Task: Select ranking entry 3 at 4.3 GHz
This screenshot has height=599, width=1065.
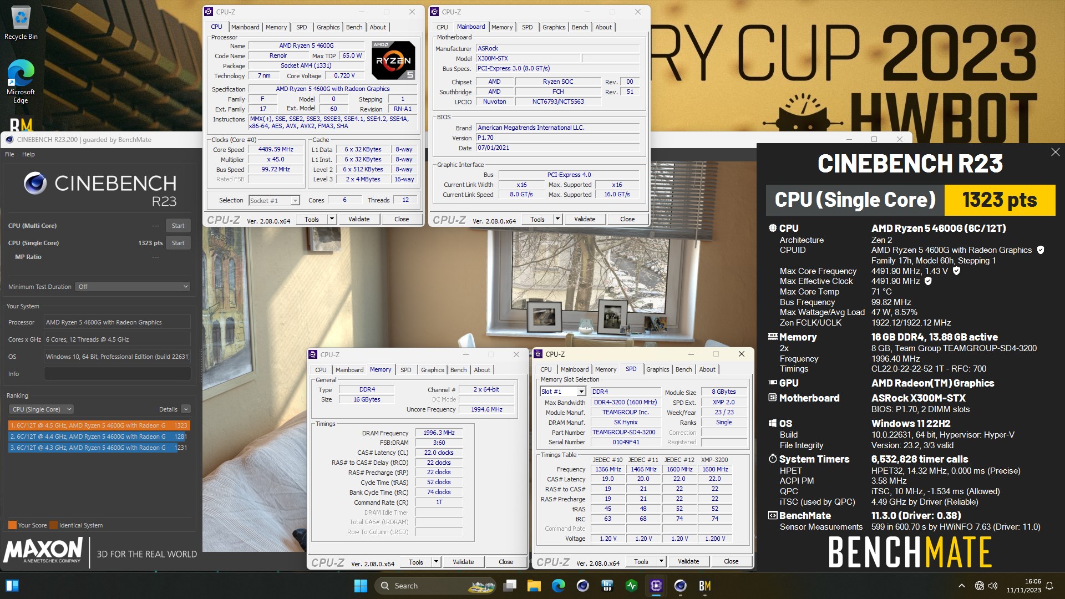Action: tap(99, 448)
